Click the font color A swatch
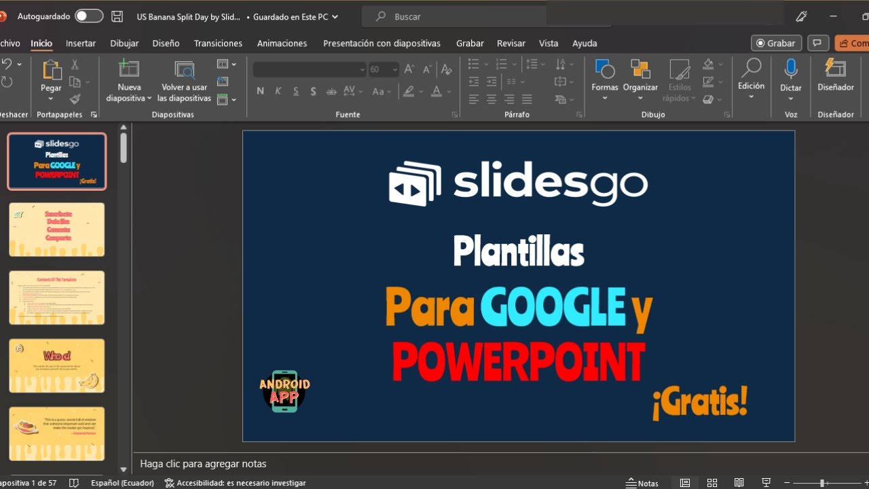 coord(438,91)
